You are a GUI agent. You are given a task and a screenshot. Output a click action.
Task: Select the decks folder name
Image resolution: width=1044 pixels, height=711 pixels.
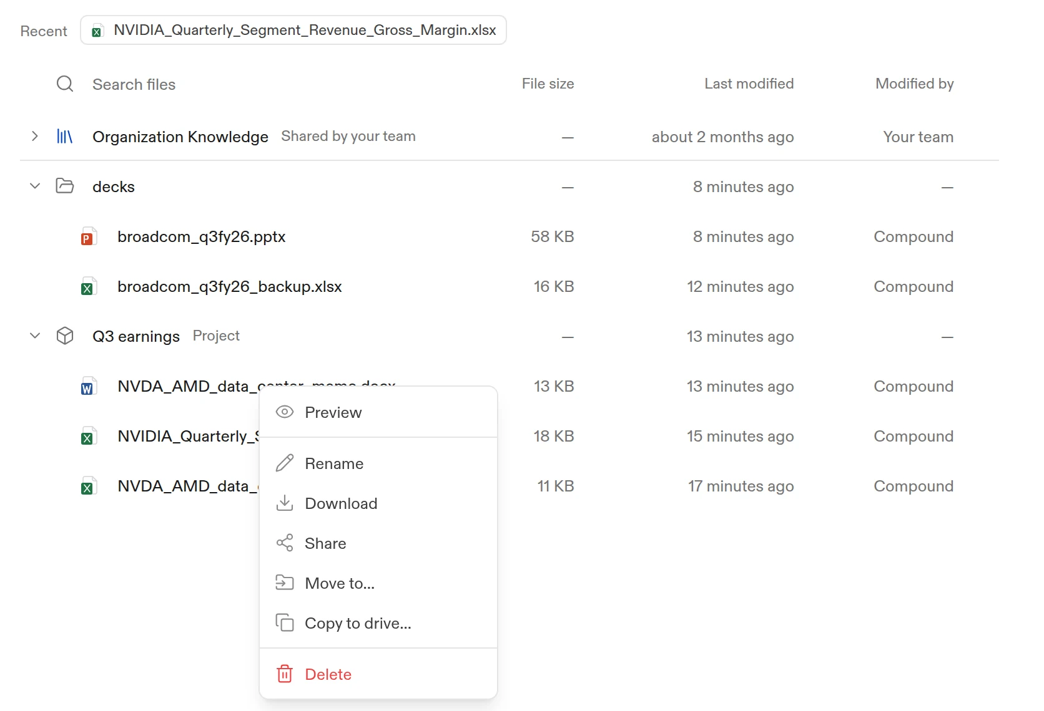coord(113,186)
